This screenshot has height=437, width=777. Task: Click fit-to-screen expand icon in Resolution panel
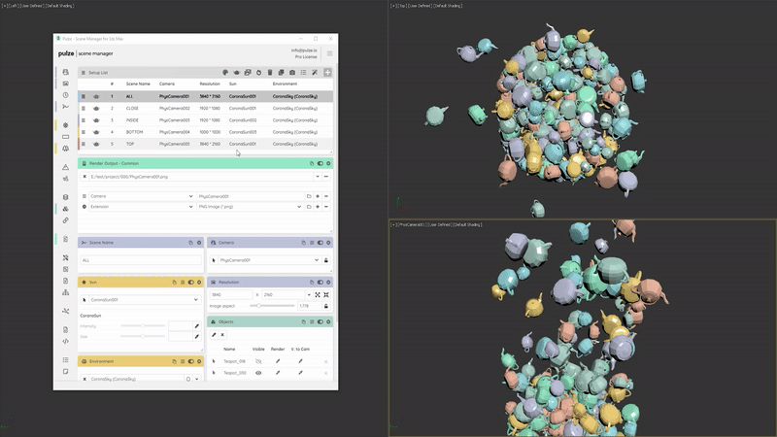318,295
